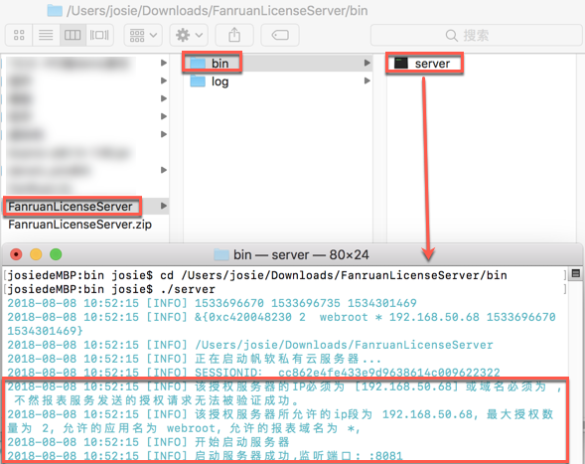Click the edit tags icon
Screen dimensions: 585x464
point(280,36)
